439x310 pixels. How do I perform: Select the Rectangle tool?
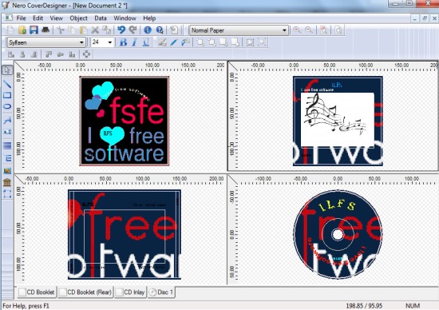click(x=7, y=95)
